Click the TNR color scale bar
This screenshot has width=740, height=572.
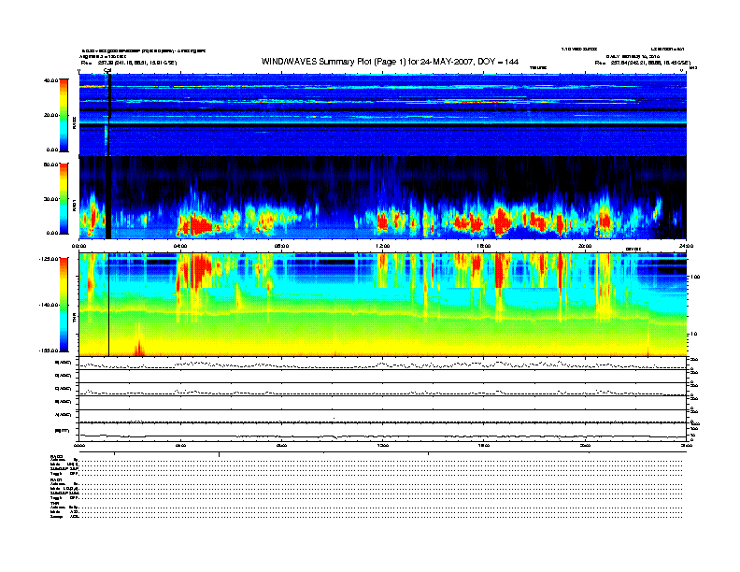point(64,305)
